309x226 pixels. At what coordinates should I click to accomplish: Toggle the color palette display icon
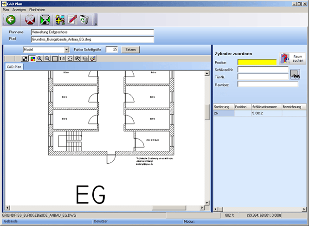click(x=32, y=59)
